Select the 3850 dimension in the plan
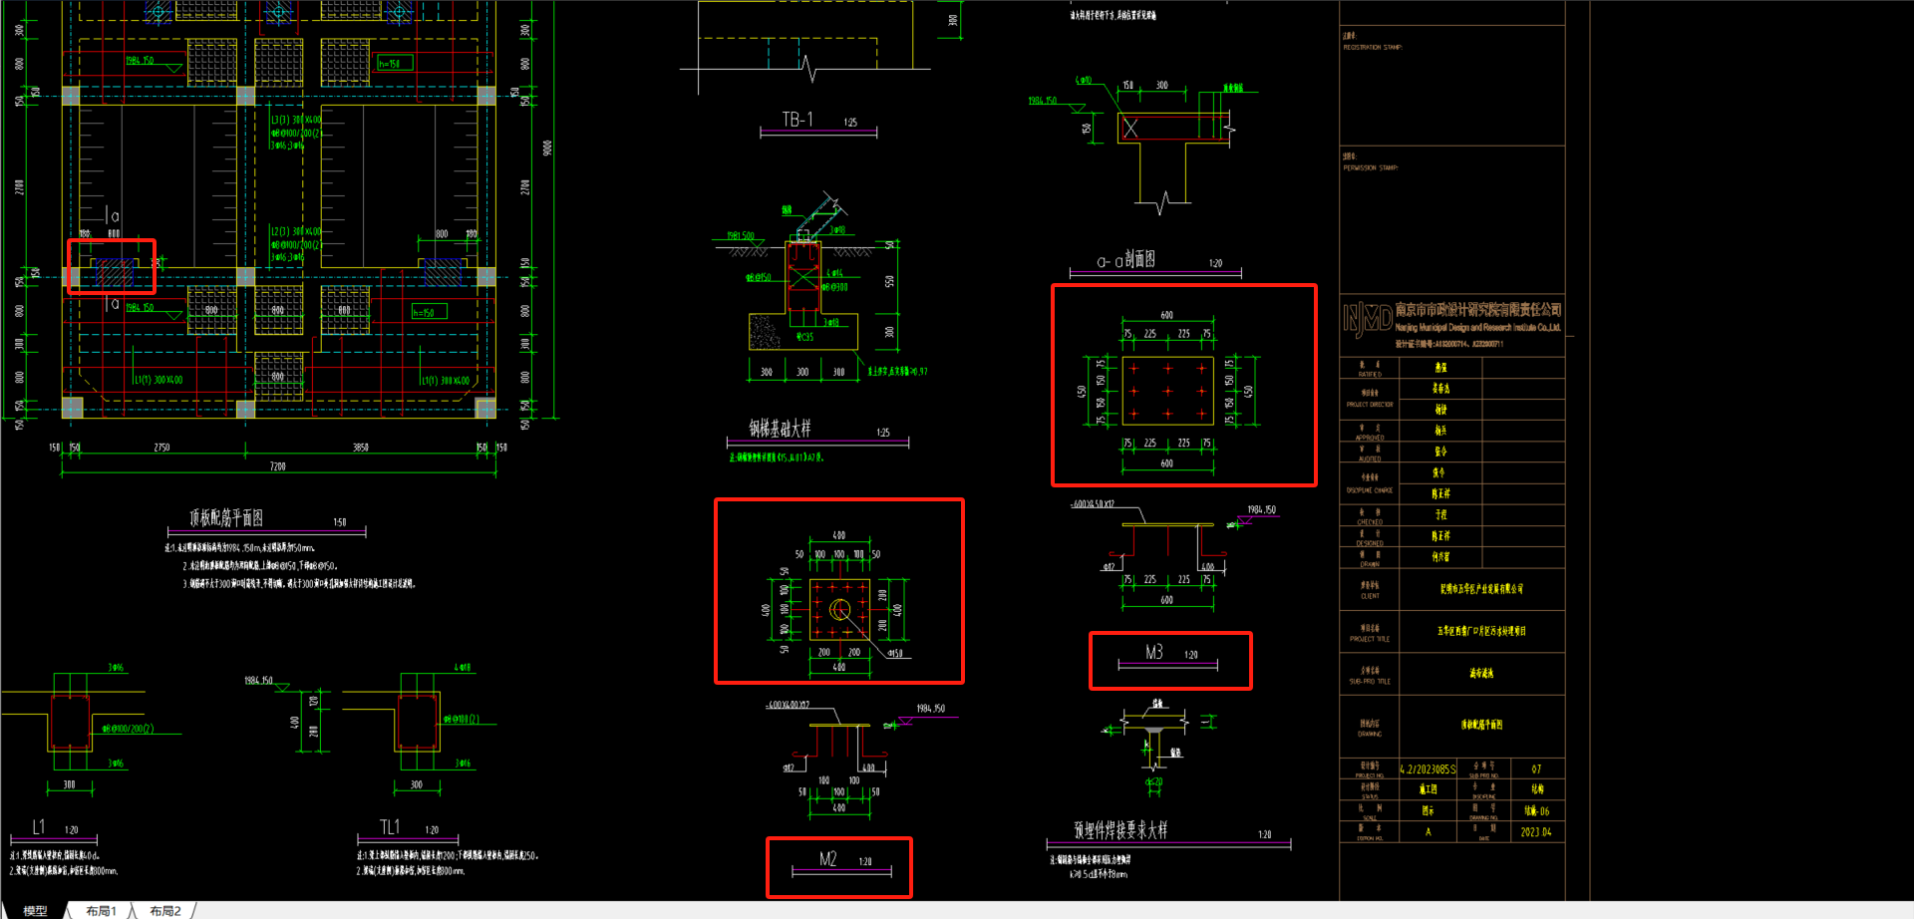The image size is (1914, 919). pyautogui.click(x=361, y=448)
